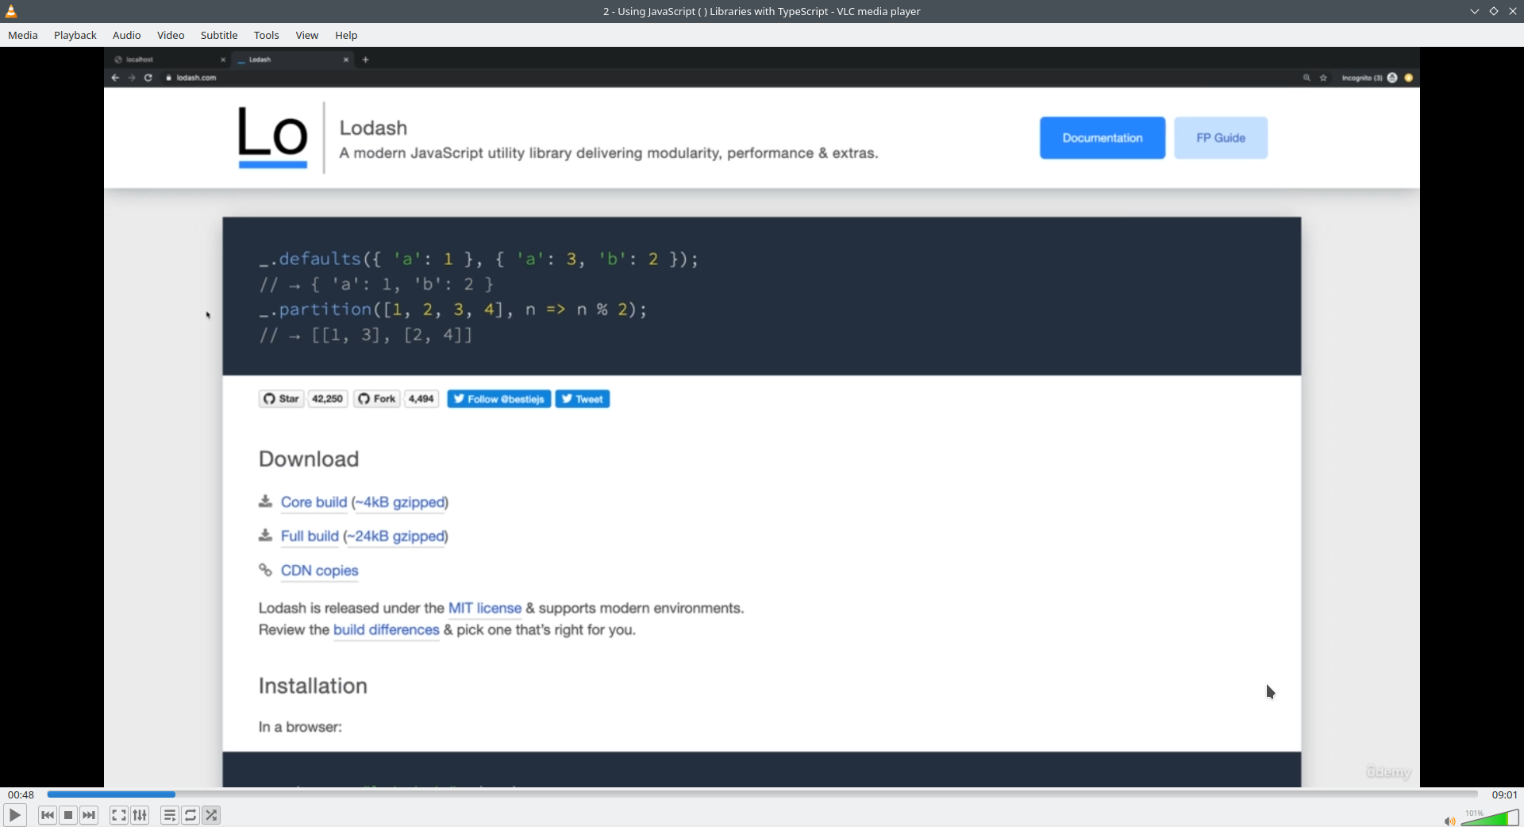
Task: Open the Core build download link
Action: coord(314,502)
